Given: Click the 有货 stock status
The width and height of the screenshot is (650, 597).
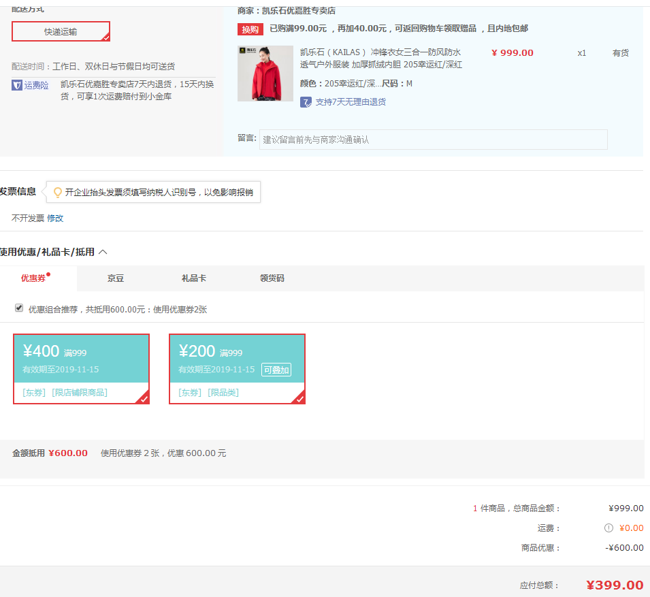Looking at the screenshot, I should 621,53.
